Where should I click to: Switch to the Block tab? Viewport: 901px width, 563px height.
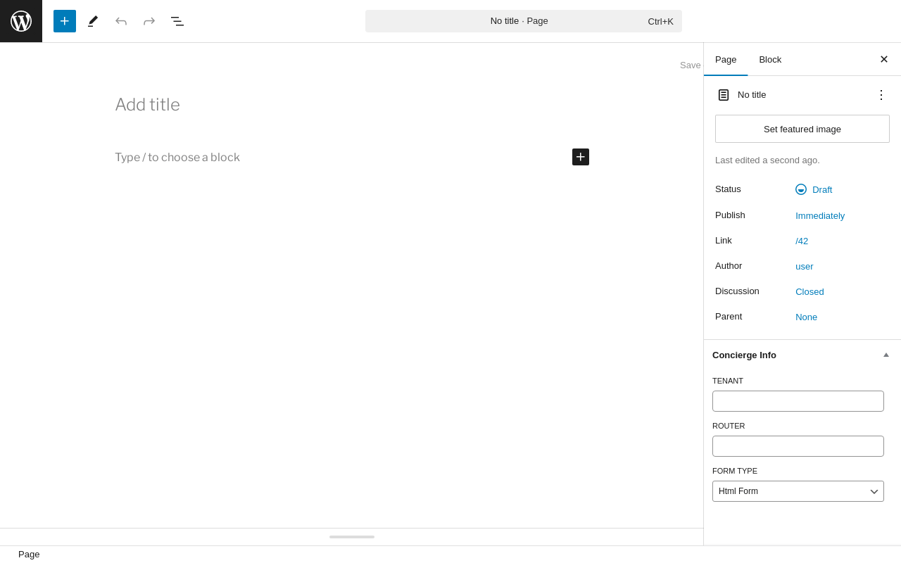coord(770,59)
